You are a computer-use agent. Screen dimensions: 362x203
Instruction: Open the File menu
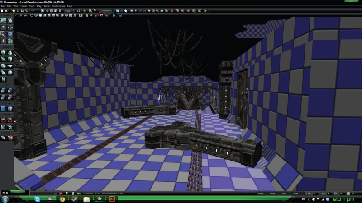coord(3,6)
